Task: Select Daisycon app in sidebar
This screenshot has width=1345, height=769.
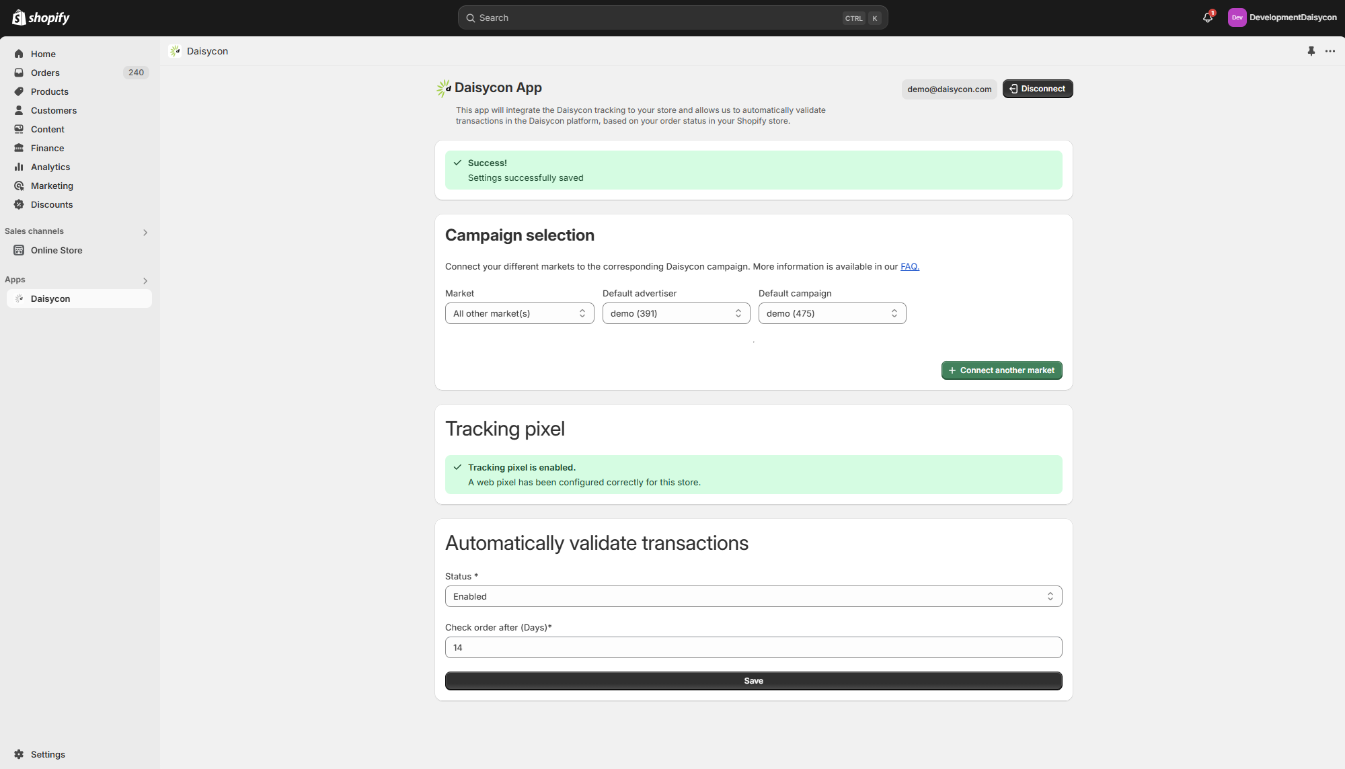Action: click(79, 298)
